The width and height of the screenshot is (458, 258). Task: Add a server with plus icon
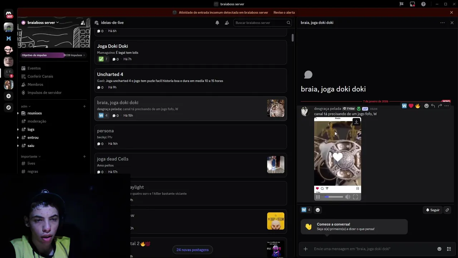click(x=9, y=96)
